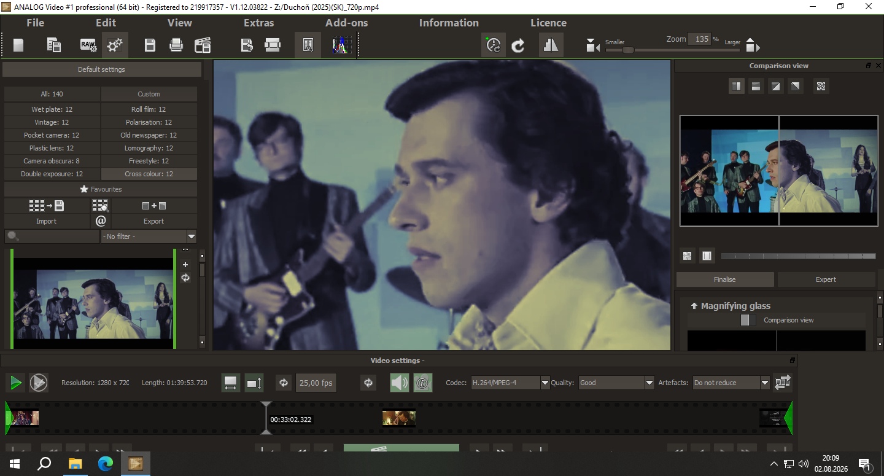Toggle the file information magnifier panel button
884x476 pixels.
coord(308,45)
